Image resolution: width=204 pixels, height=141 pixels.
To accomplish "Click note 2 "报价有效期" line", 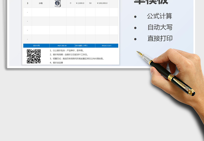I will (69, 55).
